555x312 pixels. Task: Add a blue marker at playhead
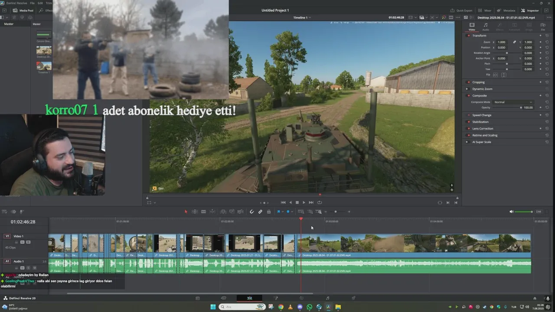click(288, 211)
